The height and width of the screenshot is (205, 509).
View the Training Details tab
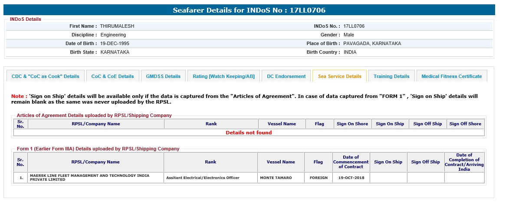coord(391,76)
